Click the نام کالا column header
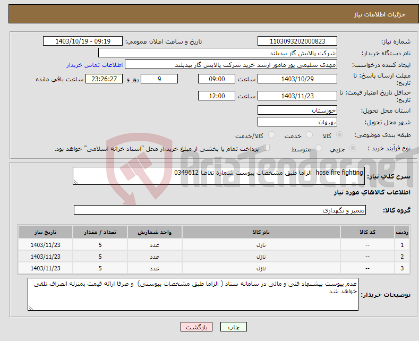Viewport: 419px width, 341px height. click(x=261, y=232)
